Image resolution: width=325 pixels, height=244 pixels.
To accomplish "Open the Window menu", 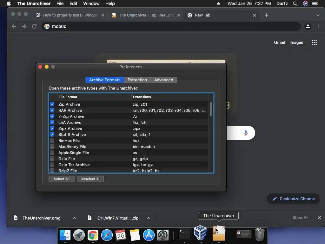I will [91, 3].
